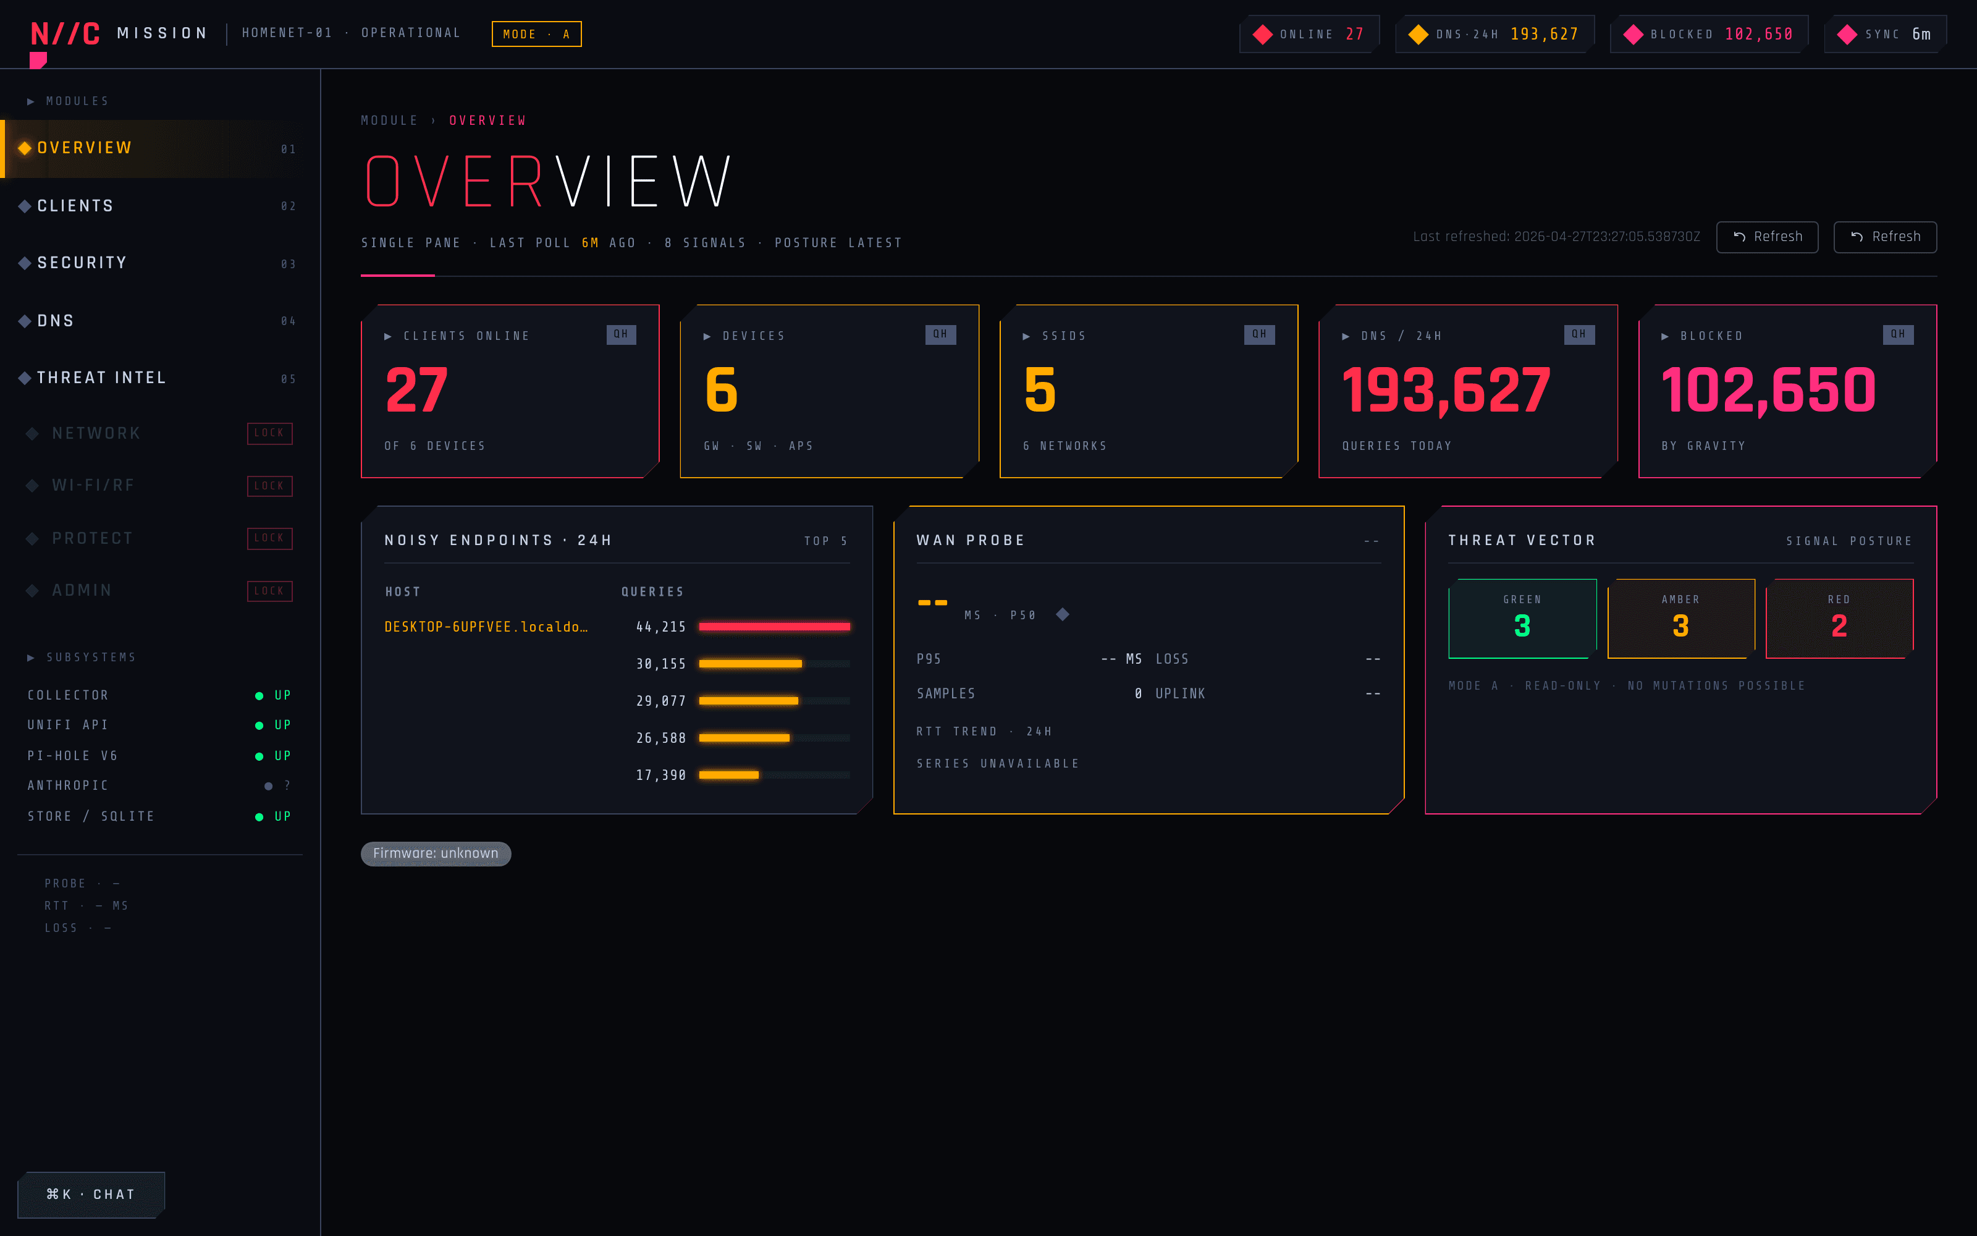
Task: Click the first Refresh button
Action: (1767, 237)
